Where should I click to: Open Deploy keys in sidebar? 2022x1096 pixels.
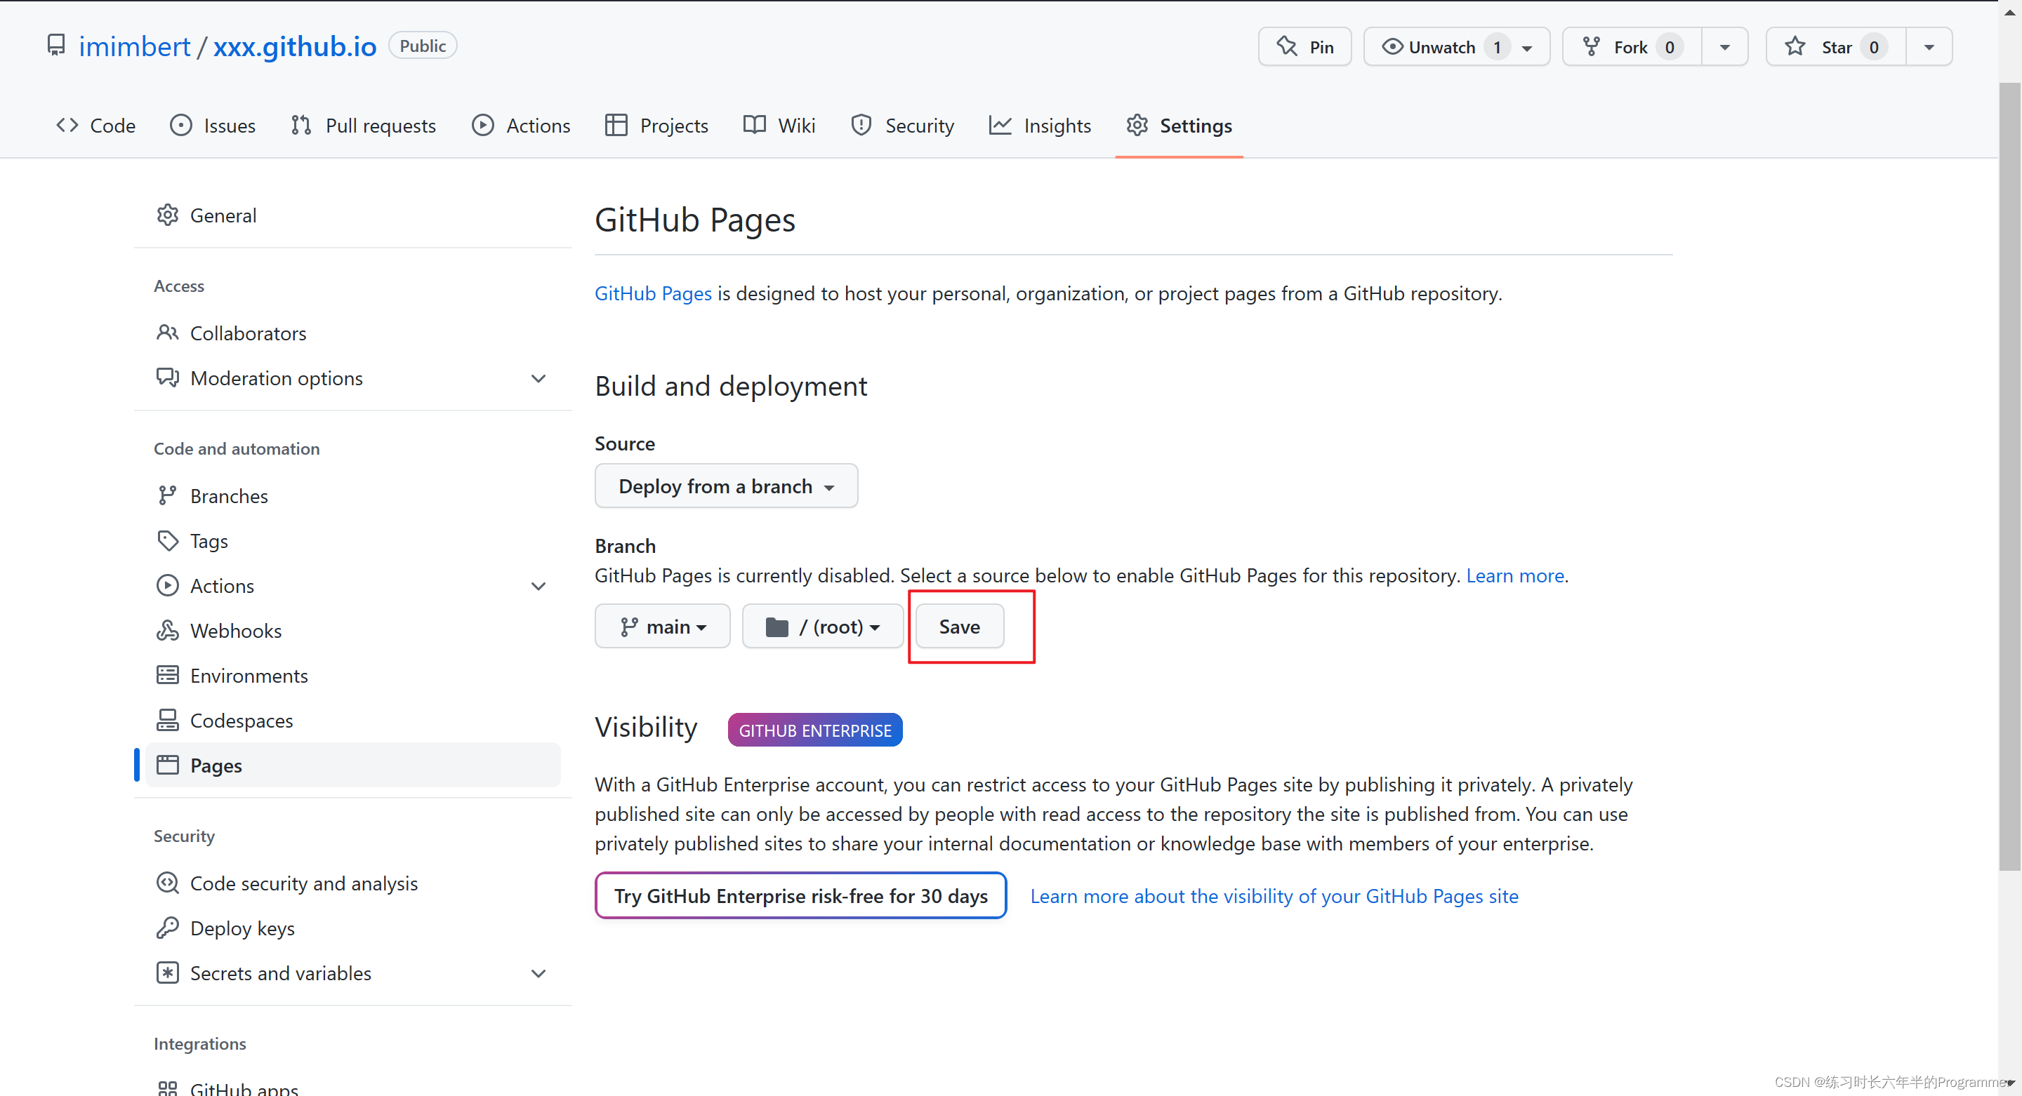point(242,928)
